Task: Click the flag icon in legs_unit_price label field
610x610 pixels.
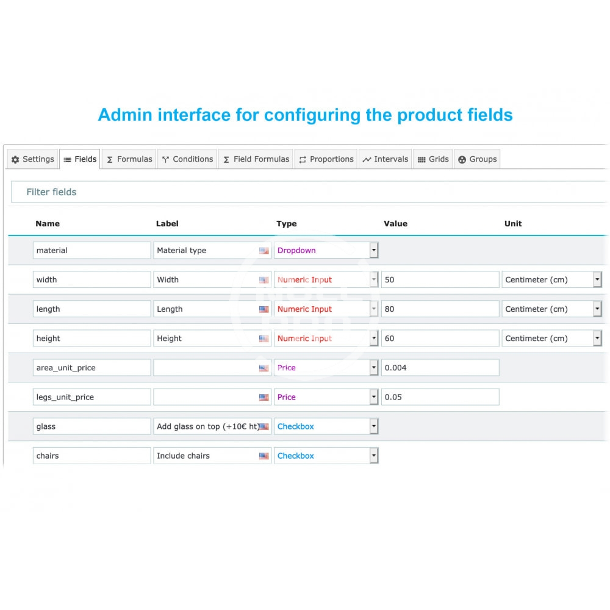Action: [264, 397]
